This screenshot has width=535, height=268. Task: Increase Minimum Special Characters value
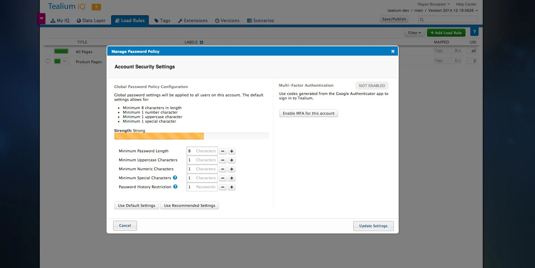pos(232,178)
